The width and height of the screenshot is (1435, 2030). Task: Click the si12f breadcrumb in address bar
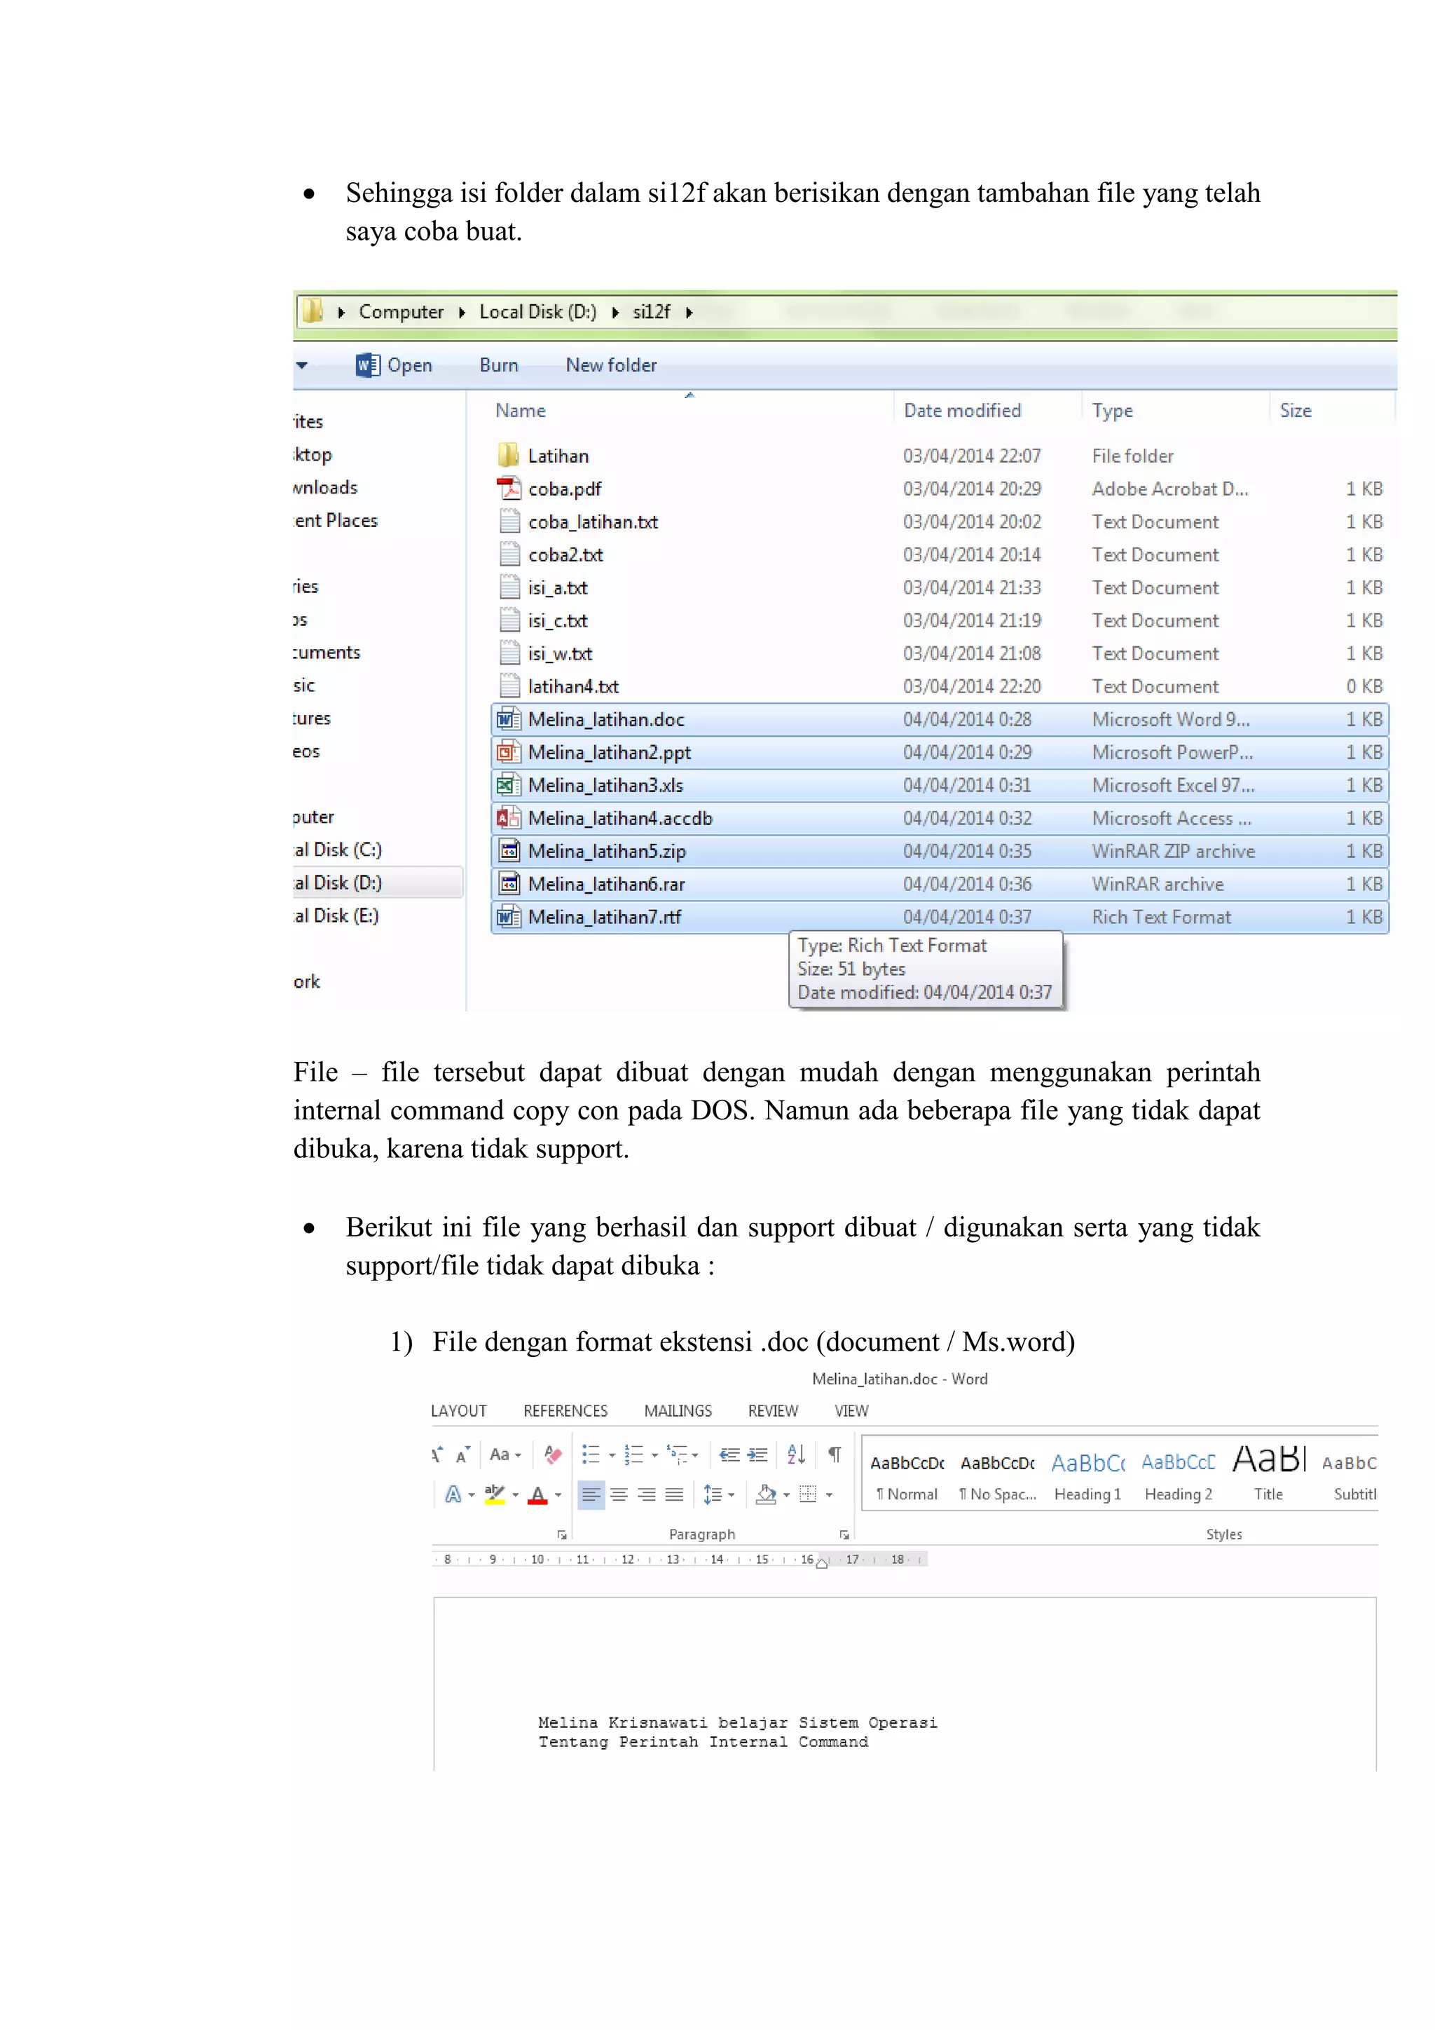point(651,312)
